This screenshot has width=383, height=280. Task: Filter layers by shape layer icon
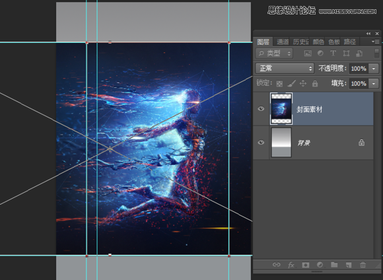tap(346, 53)
